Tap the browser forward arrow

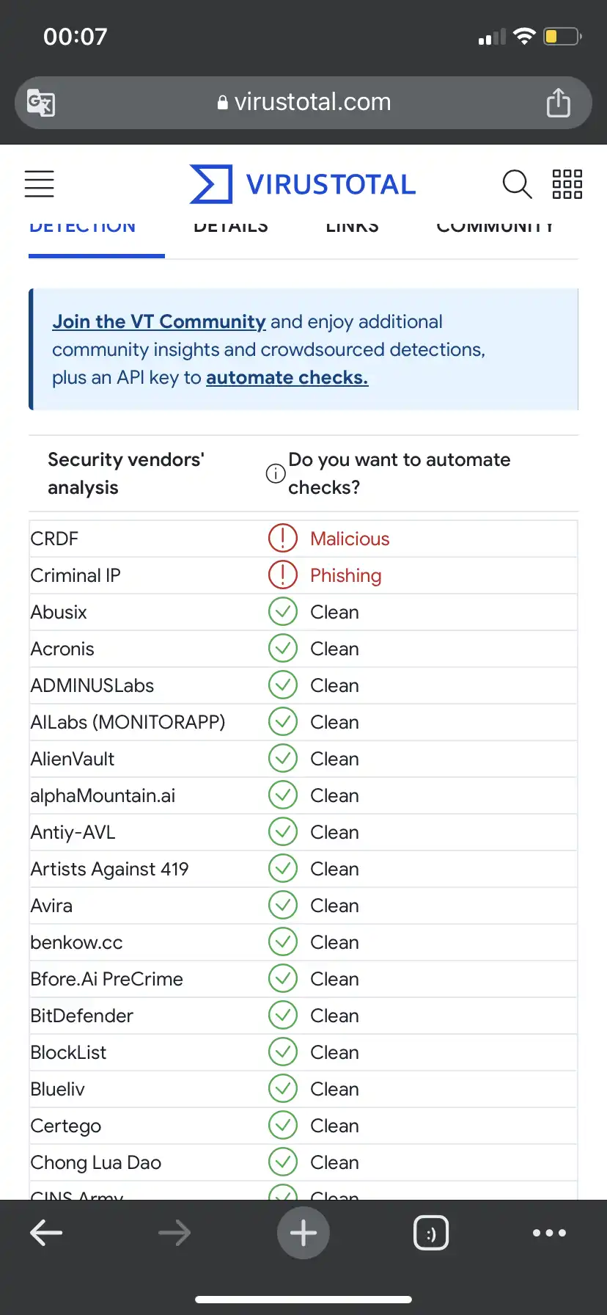click(174, 1233)
